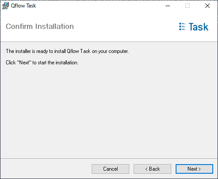Viewport: 218px width, 179px height.
Task: Click the "Qflow Task" window title text
Action: [x=24, y=6]
